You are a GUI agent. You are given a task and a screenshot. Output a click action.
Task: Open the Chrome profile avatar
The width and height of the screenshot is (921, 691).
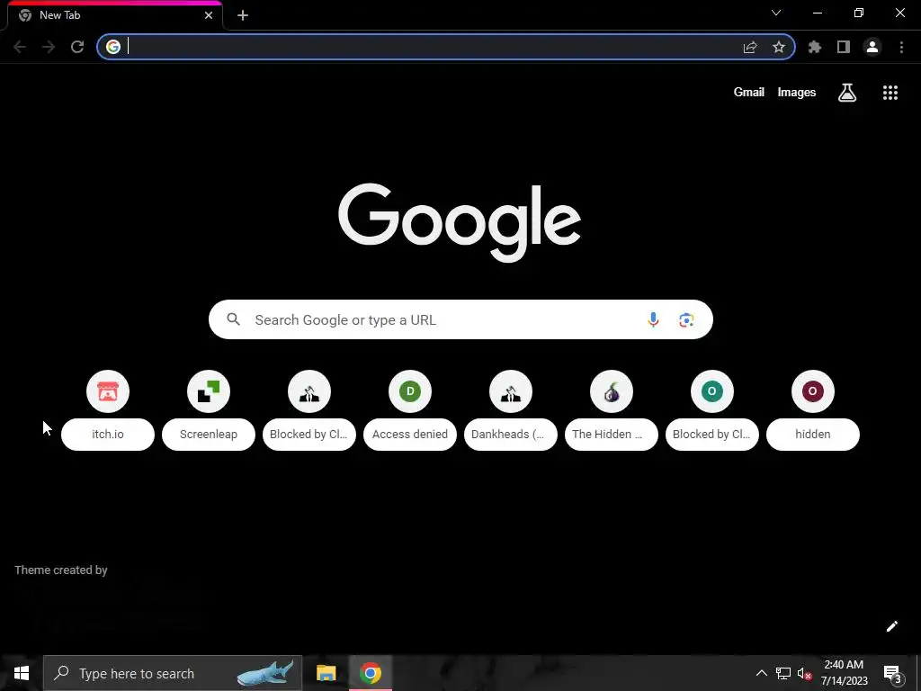872,47
